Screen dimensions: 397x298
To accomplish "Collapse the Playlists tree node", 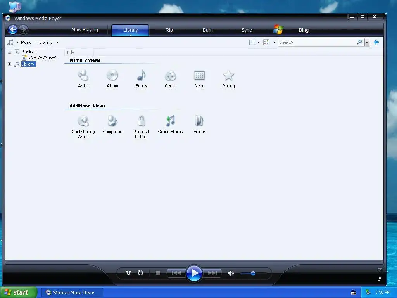I will 9,52.
